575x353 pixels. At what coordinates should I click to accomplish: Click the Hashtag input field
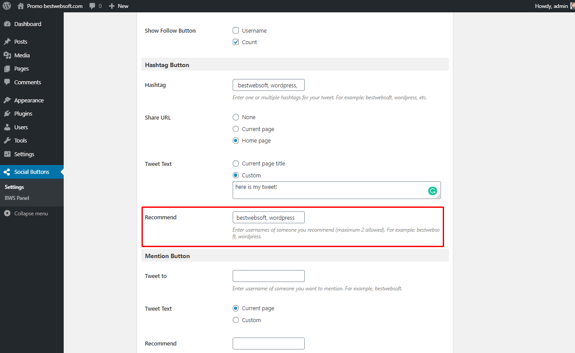coord(268,85)
